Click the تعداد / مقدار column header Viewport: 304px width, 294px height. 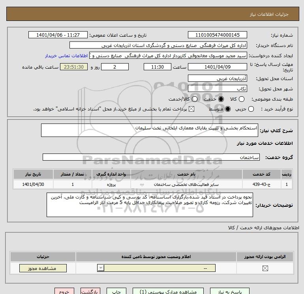point(73,174)
